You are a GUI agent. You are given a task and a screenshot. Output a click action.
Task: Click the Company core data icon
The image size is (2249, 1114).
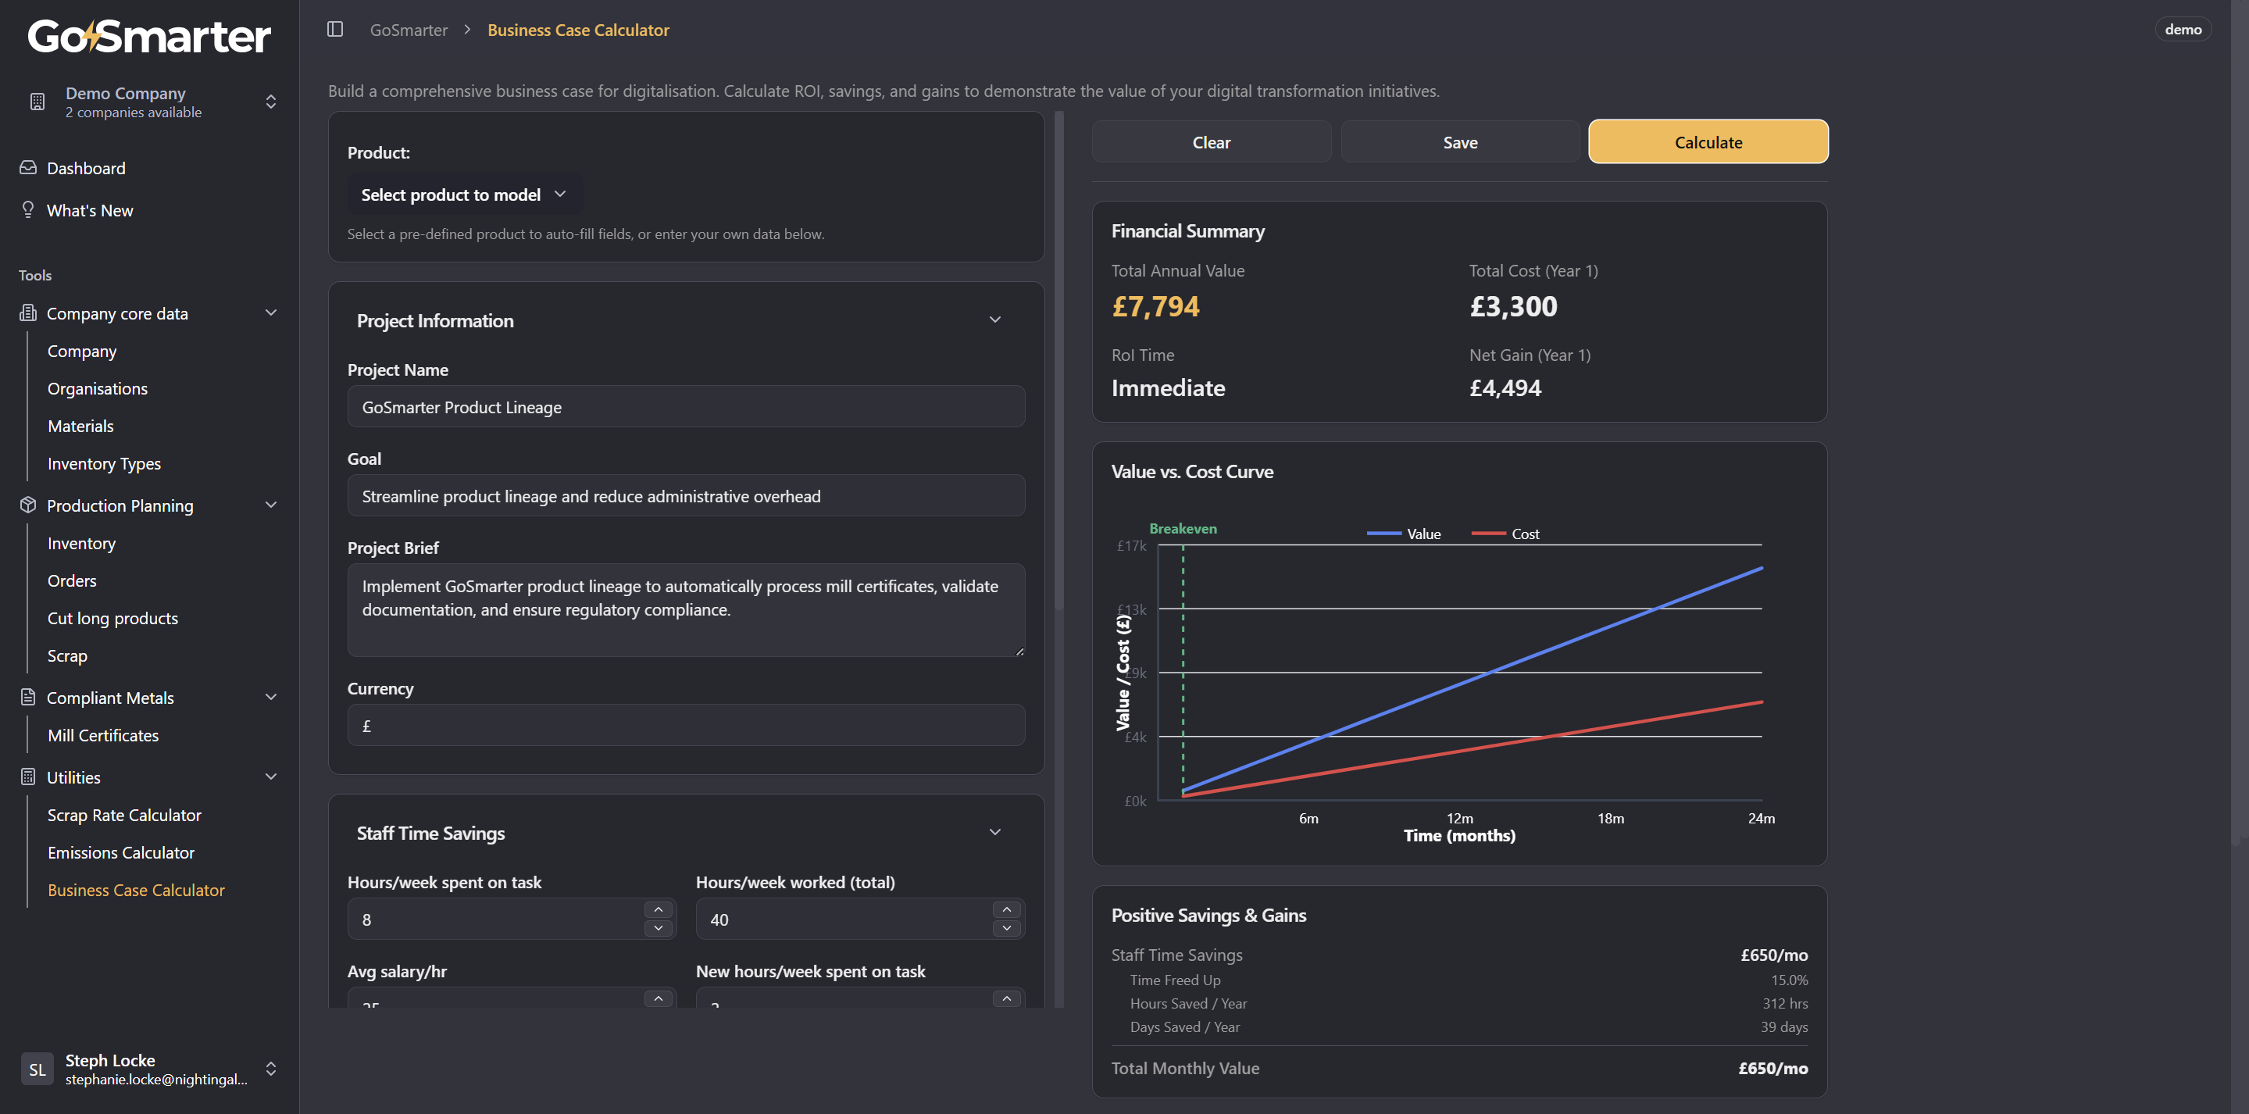[28, 312]
